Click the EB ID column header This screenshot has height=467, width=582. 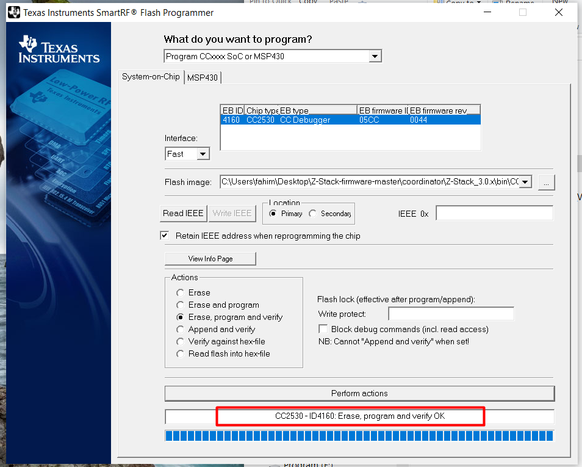coord(232,110)
